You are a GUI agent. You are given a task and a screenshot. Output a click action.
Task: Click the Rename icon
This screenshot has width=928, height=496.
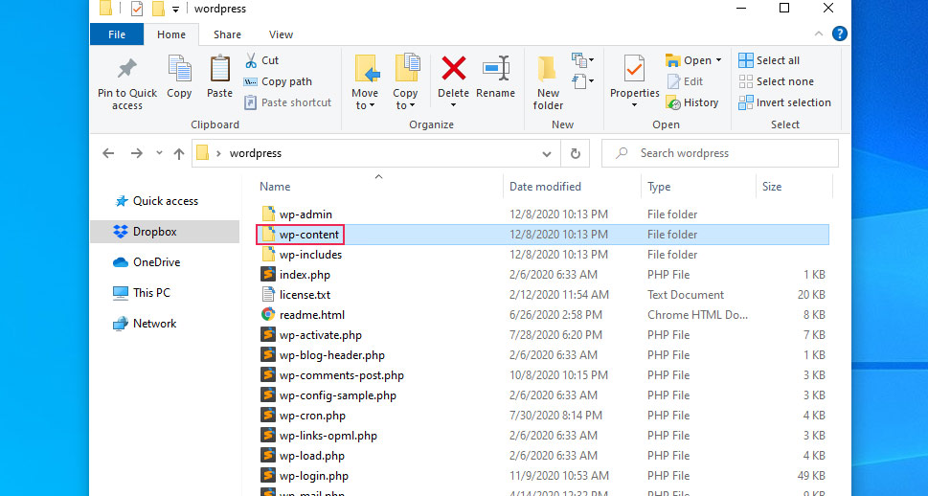(496, 69)
